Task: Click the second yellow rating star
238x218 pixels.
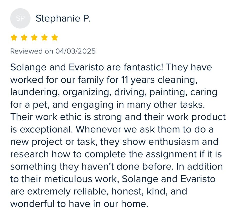Action: (x=24, y=38)
